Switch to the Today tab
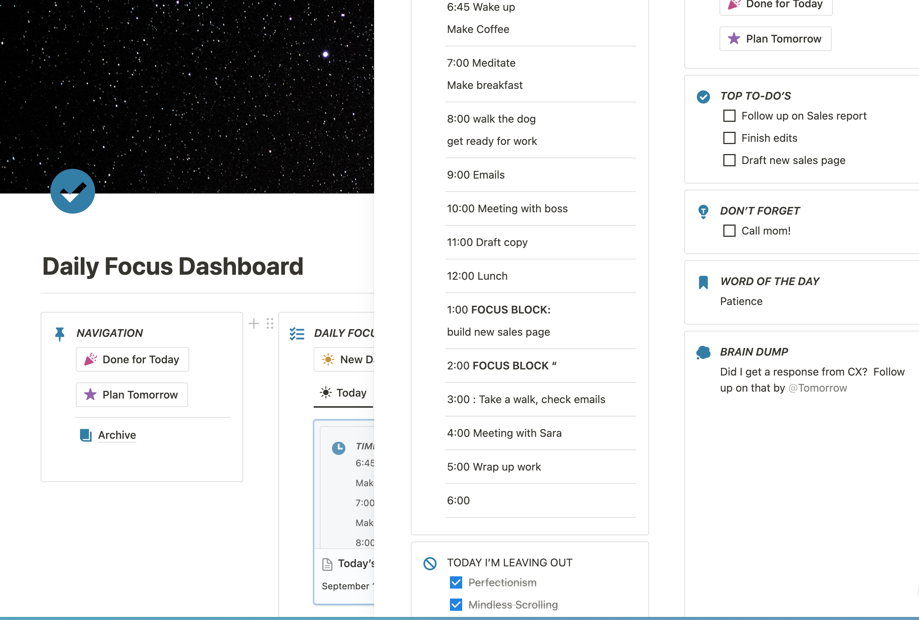 [x=344, y=393]
